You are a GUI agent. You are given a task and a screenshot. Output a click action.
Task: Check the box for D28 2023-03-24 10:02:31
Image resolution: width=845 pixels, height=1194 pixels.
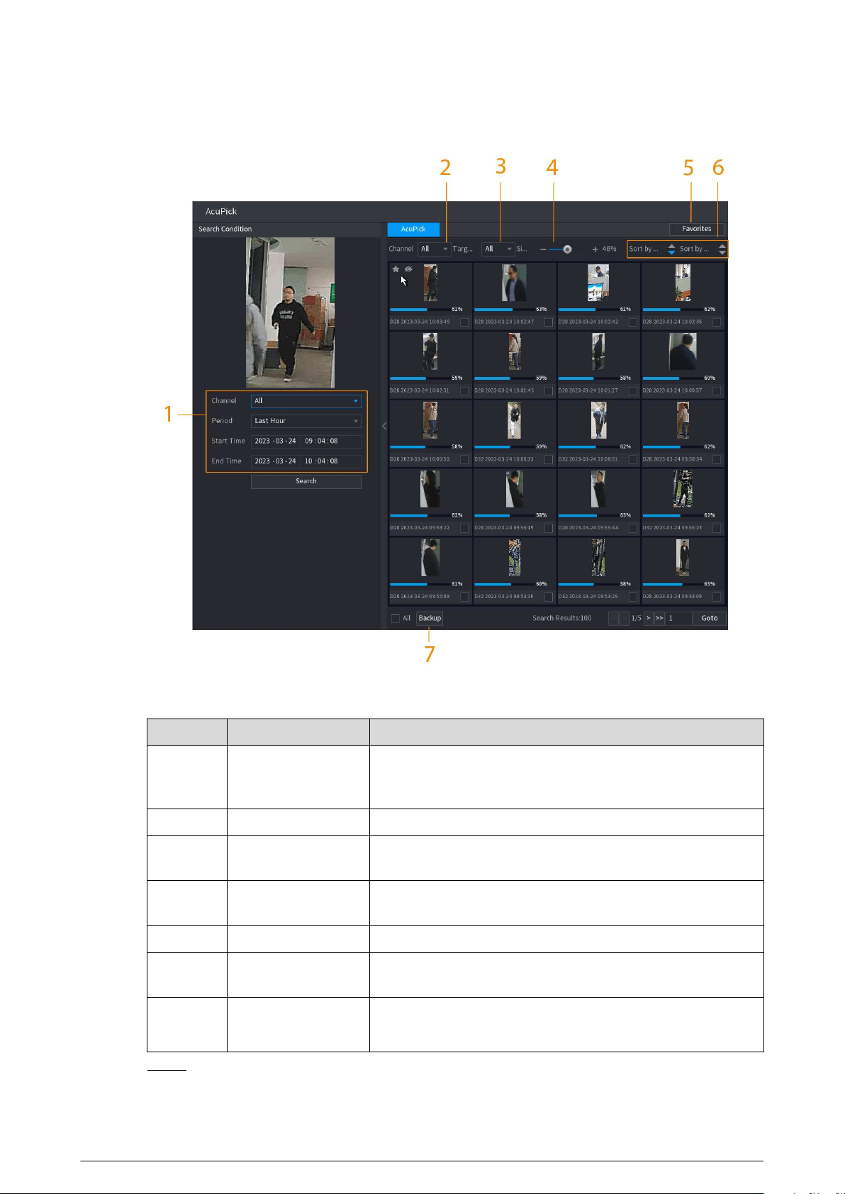(x=464, y=390)
